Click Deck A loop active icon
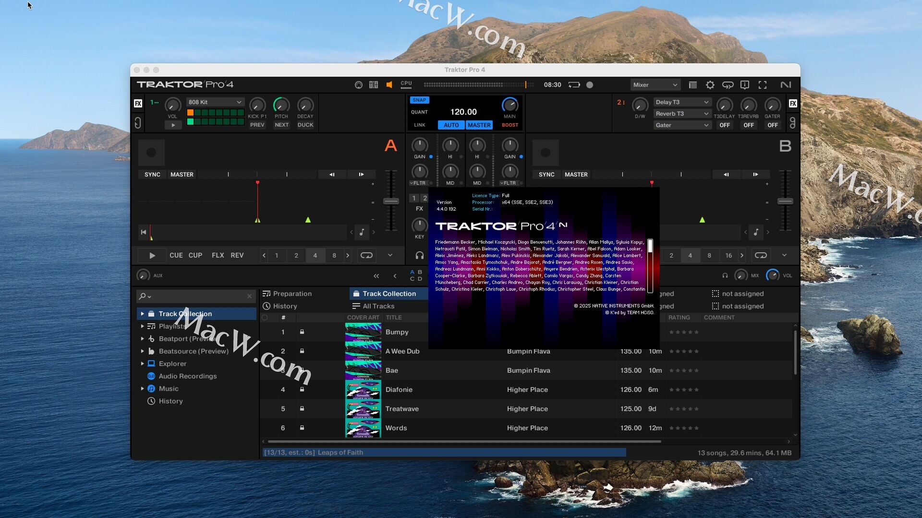Viewport: 922px width, 518px height. [x=366, y=255]
